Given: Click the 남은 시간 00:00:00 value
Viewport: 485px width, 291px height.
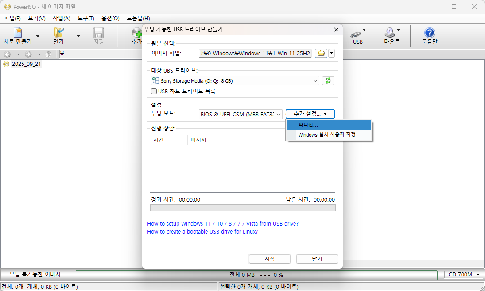Looking at the screenshot, I should point(324,199).
